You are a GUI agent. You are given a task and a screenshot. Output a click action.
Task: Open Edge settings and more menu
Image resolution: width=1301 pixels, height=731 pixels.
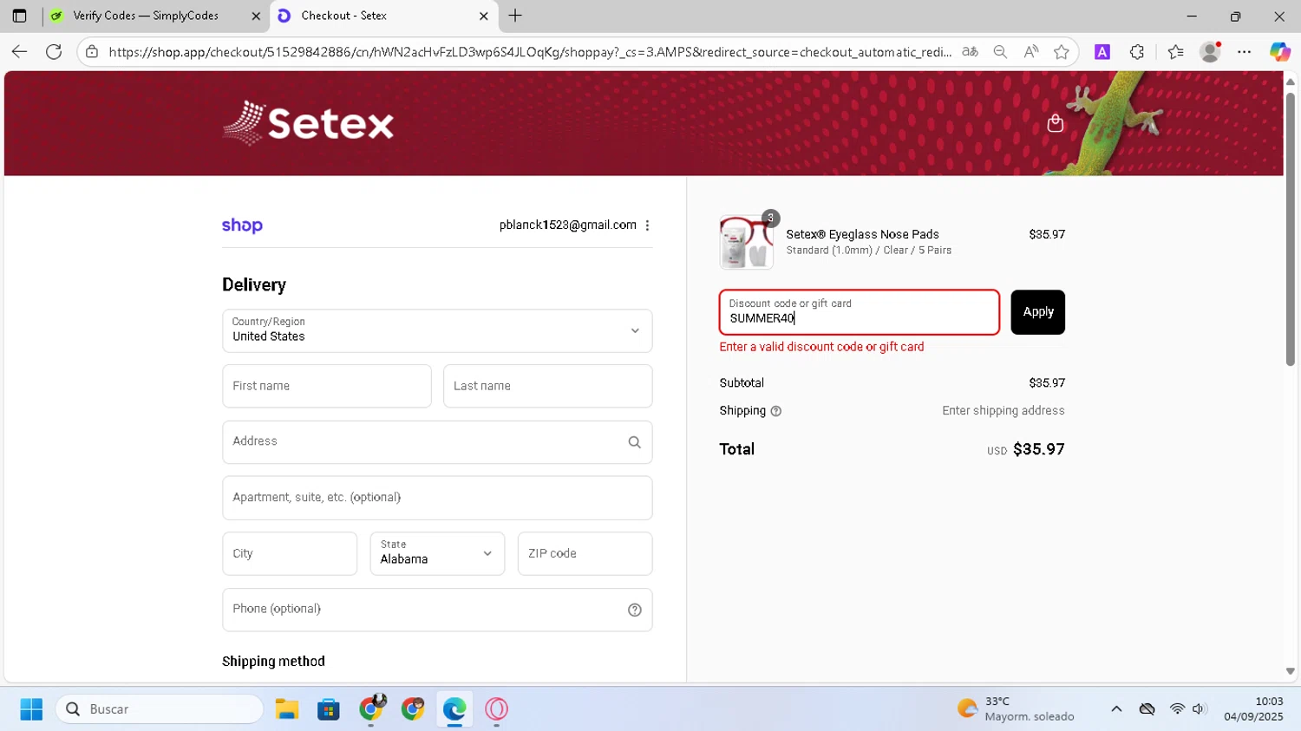tap(1244, 52)
